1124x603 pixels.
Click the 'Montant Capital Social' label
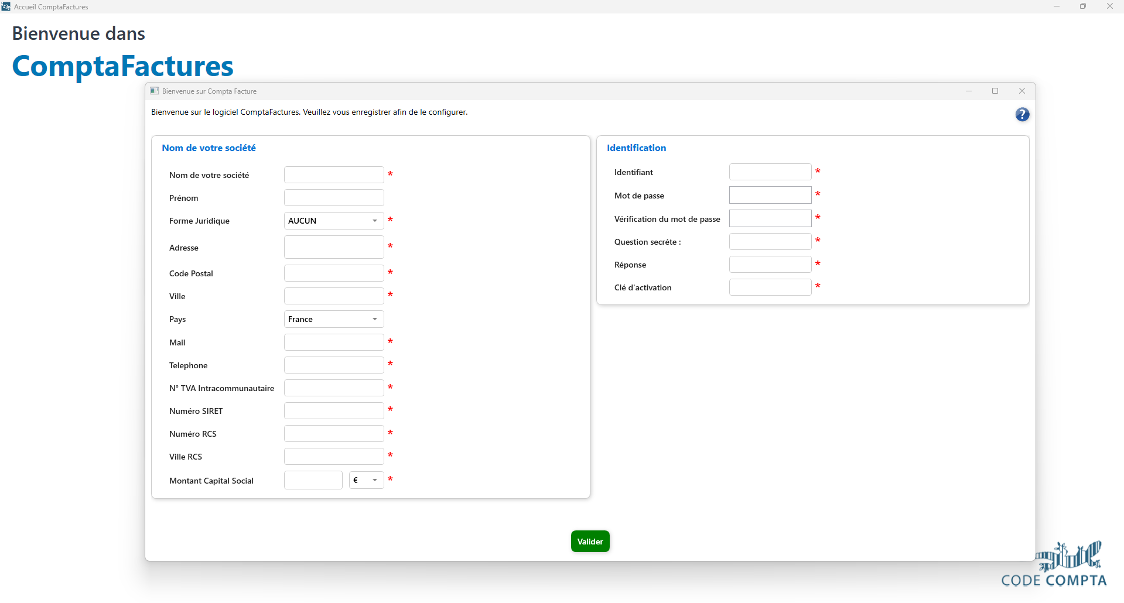coord(211,481)
